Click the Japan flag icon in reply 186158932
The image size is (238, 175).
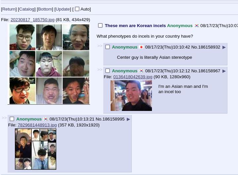click(141, 47)
